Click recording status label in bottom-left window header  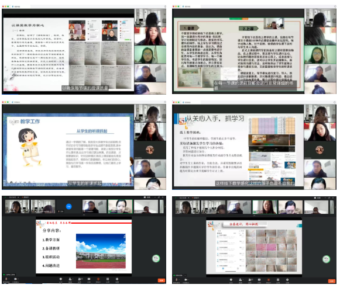[x=26, y=197]
